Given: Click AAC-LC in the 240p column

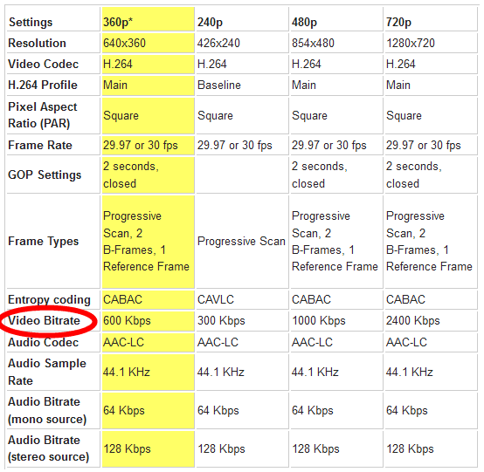Looking at the screenshot, I should click(242, 342).
